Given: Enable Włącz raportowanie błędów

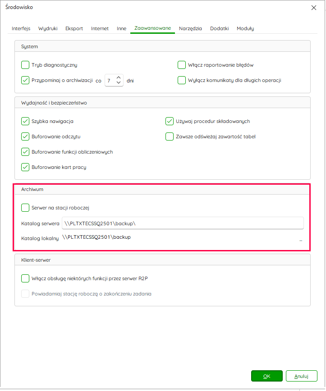Looking at the screenshot, I should pyautogui.click(x=182, y=65).
